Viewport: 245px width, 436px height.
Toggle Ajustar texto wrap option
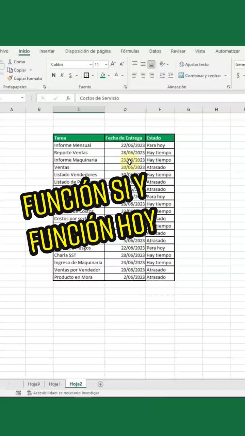194,64
